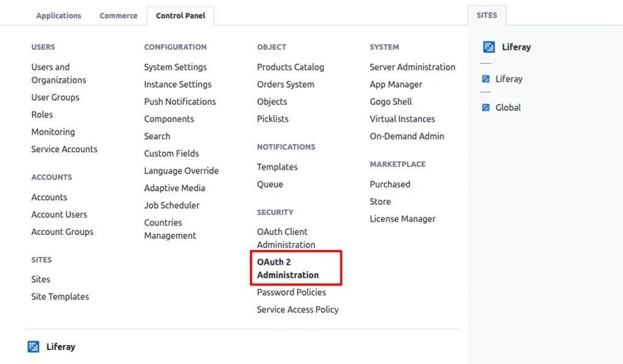The image size is (623, 364).
Task: Go to Password Policies
Action: [291, 292]
